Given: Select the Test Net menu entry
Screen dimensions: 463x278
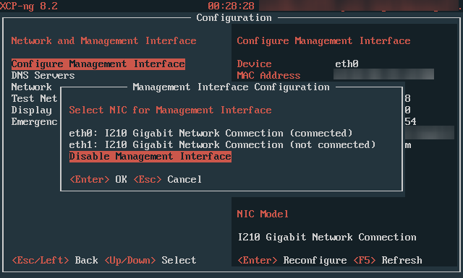Looking at the screenshot, I should [34, 98].
